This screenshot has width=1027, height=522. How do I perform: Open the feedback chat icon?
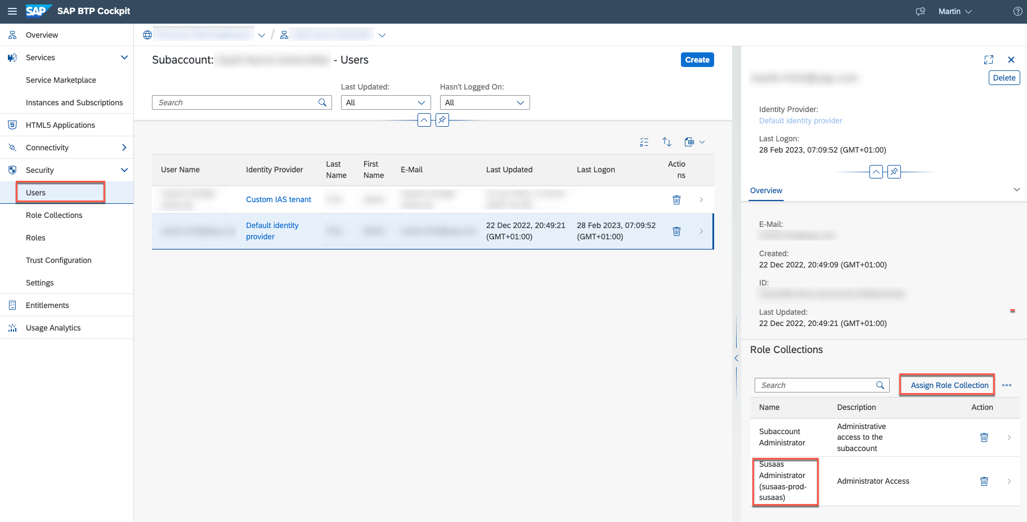click(x=921, y=11)
